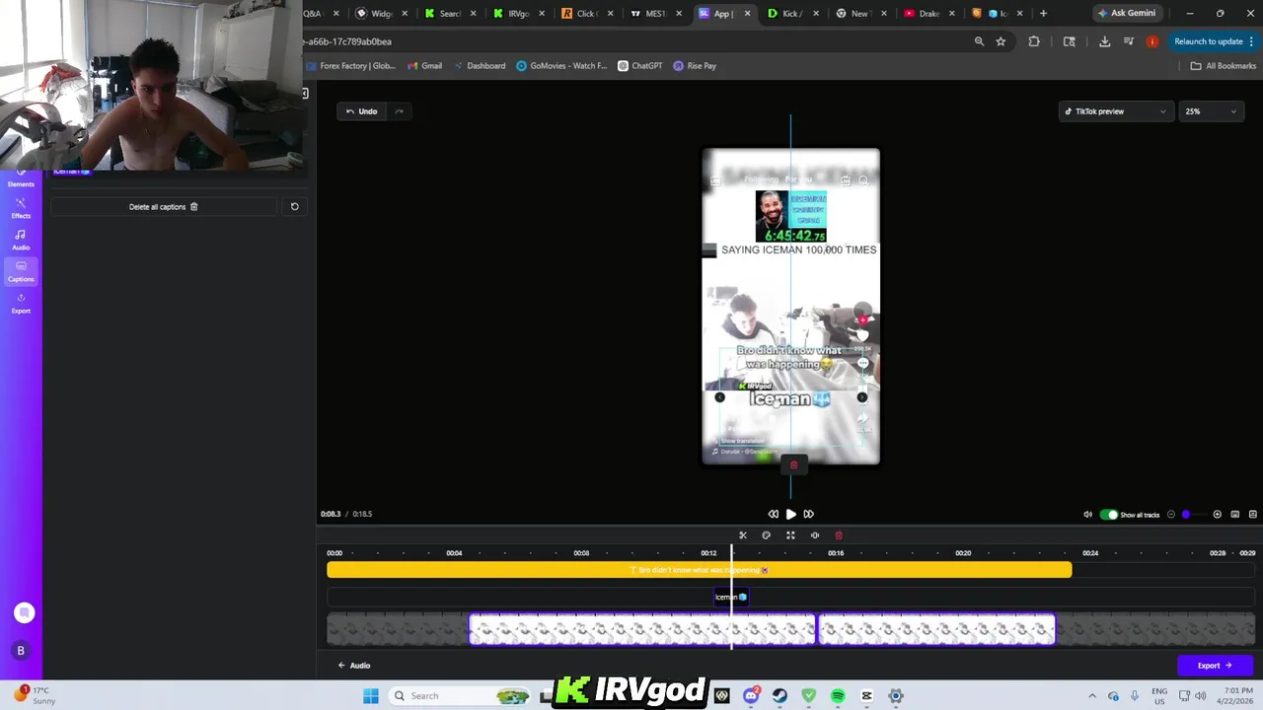Select the second highlighted video clip

pos(936,629)
